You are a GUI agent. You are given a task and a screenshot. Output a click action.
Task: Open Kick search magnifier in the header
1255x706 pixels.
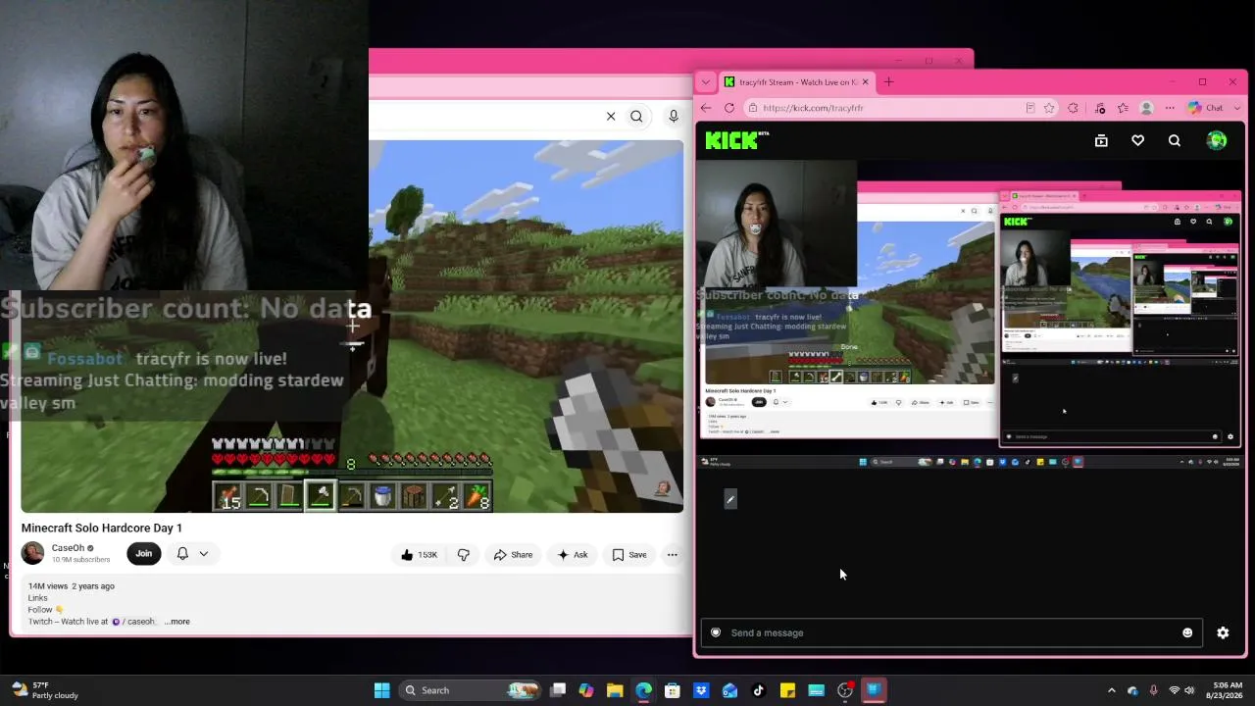tap(1174, 141)
